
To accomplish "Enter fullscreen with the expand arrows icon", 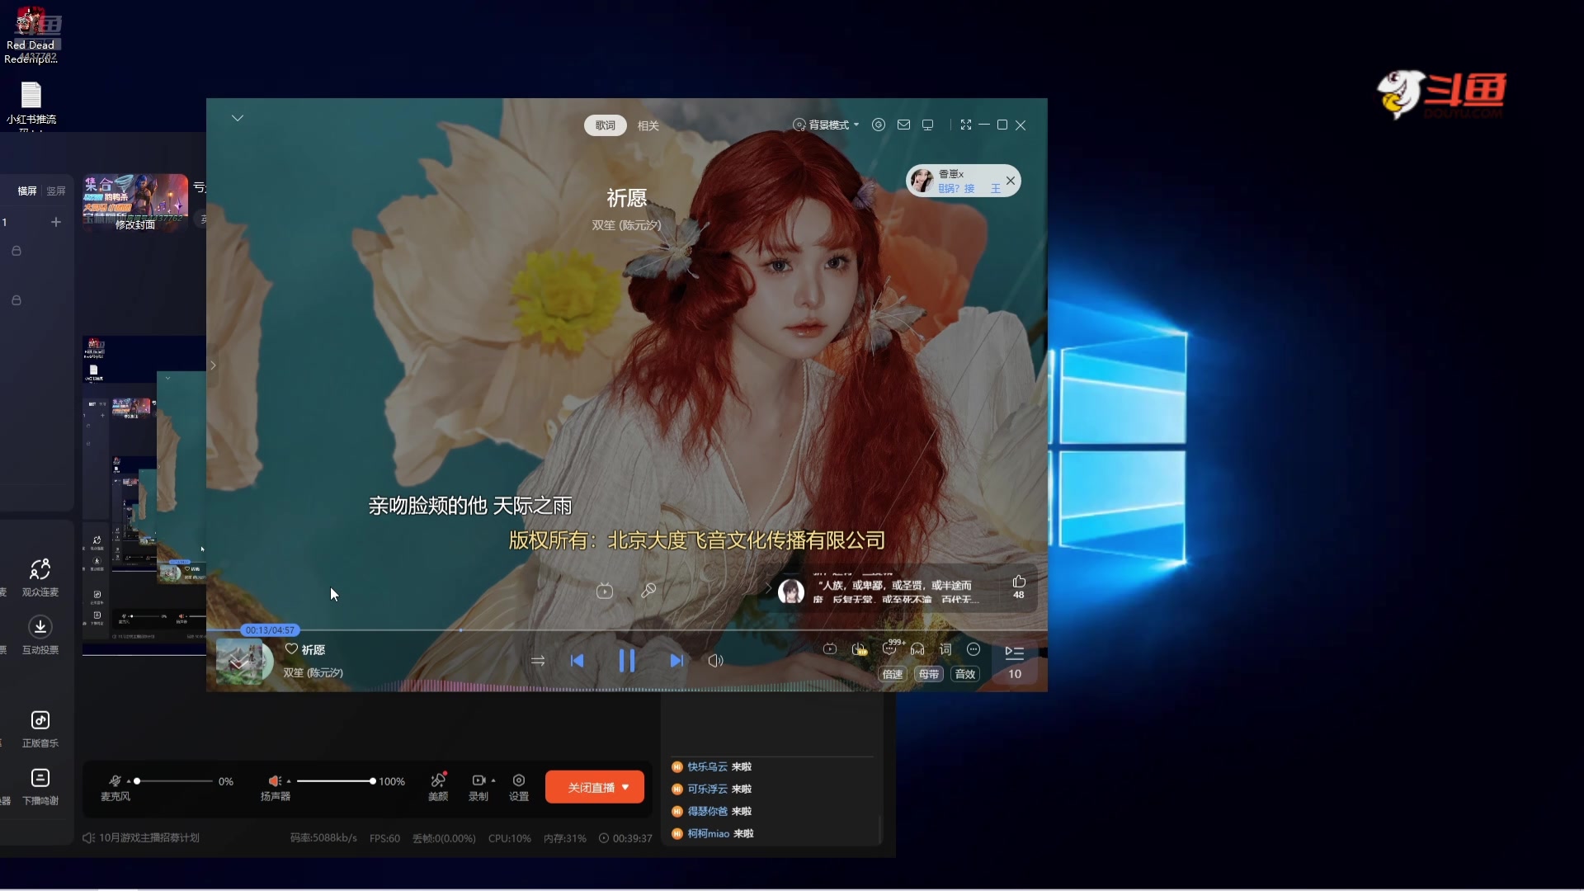I will [966, 125].
